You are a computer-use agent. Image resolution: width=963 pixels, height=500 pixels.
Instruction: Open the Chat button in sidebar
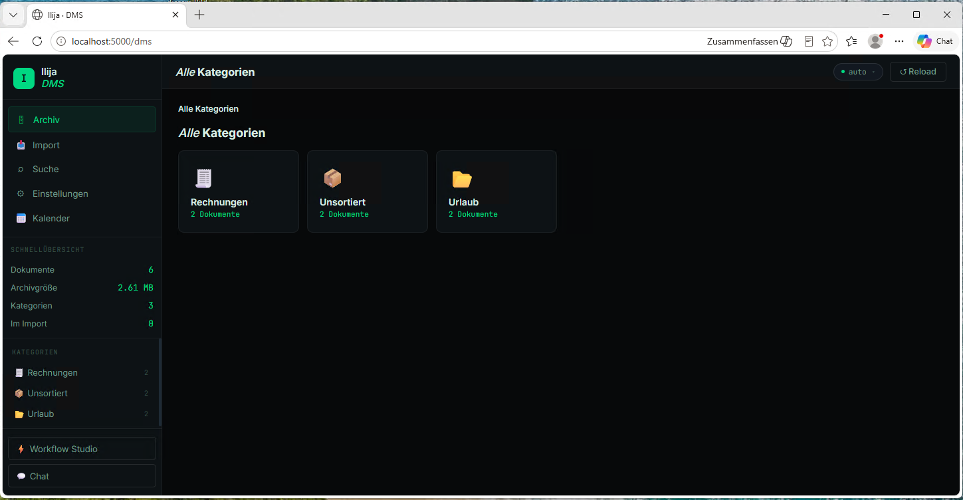click(x=82, y=476)
